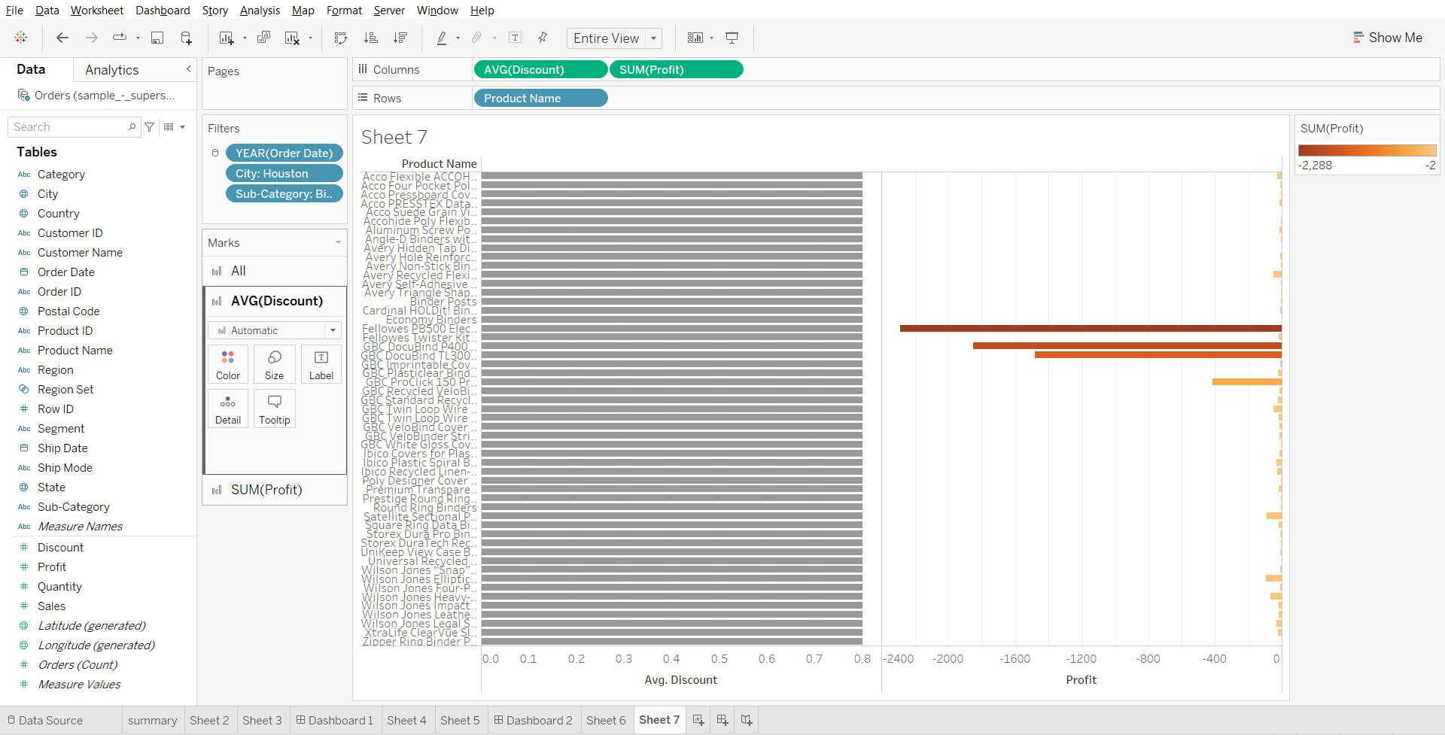Click the data pane Search field
Screen dimensions: 1445x735
(x=69, y=127)
